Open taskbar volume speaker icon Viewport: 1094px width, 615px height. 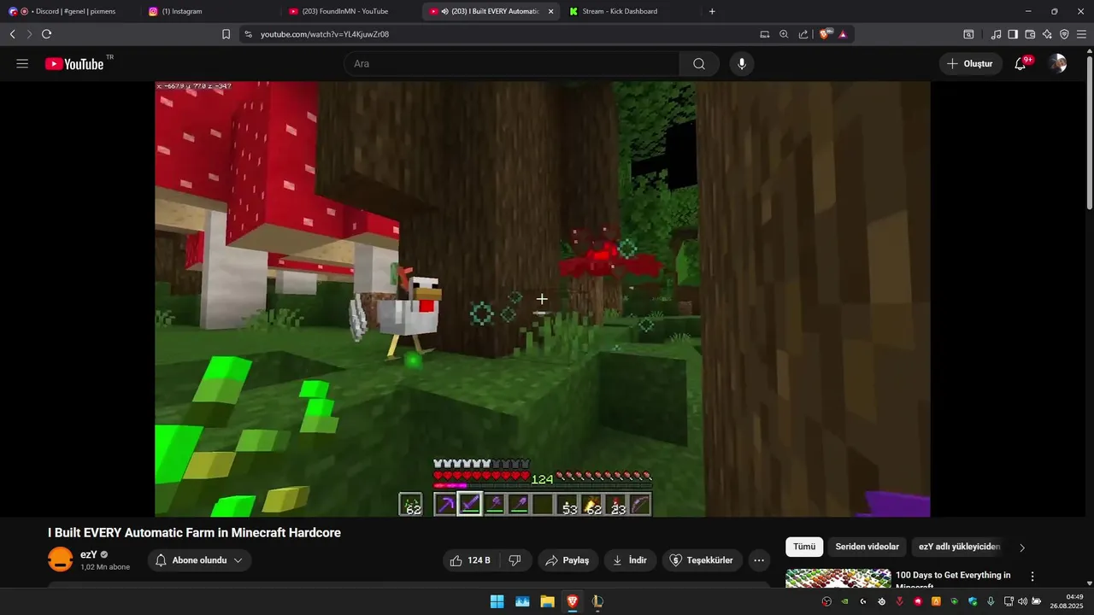click(1022, 601)
